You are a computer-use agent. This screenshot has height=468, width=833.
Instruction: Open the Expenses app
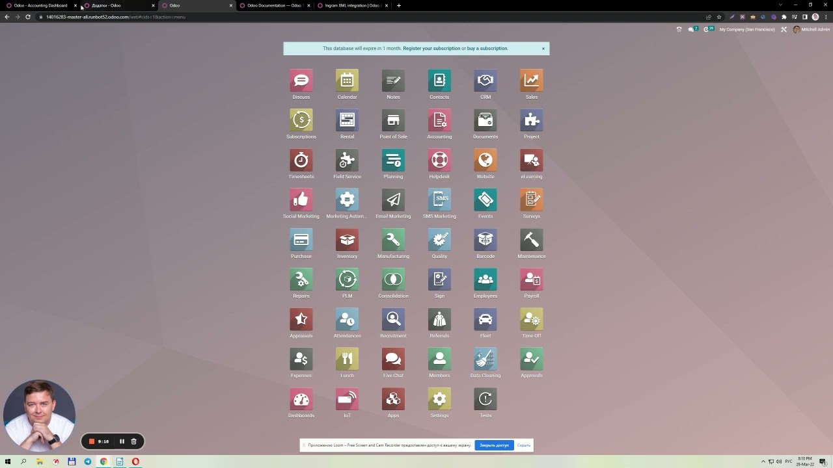pyautogui.click(x=301, y=359)
